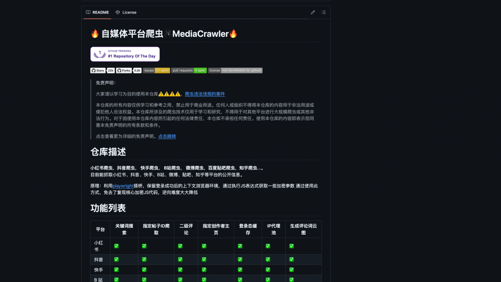Click 小红书 二级评论 check mark
The width and height of the screenshot is (501, 282).
tap(180, 246)
